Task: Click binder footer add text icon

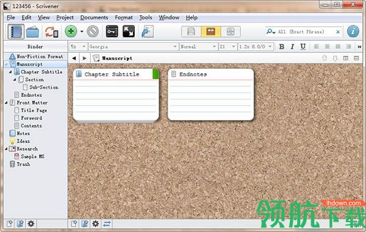Action: pyautogui.click(x=10, y=224)
